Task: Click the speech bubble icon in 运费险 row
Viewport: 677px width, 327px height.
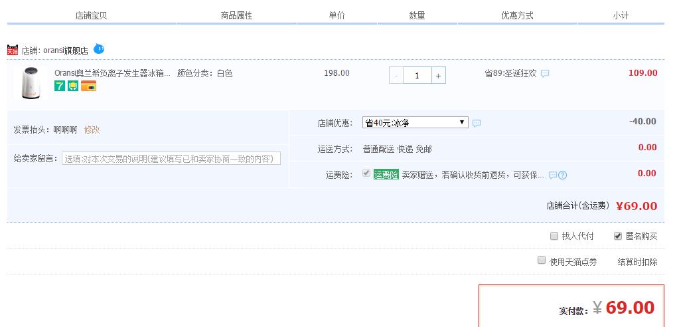Action: [553, 175]
